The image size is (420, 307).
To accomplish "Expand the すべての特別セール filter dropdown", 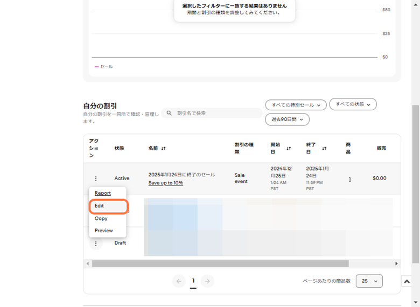I will tap(296, 105).
